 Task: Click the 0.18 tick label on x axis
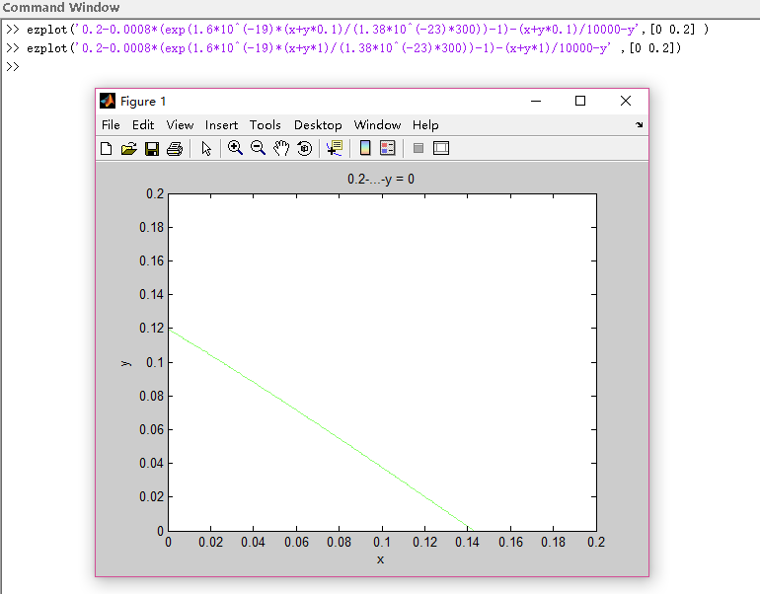(553, 542)
